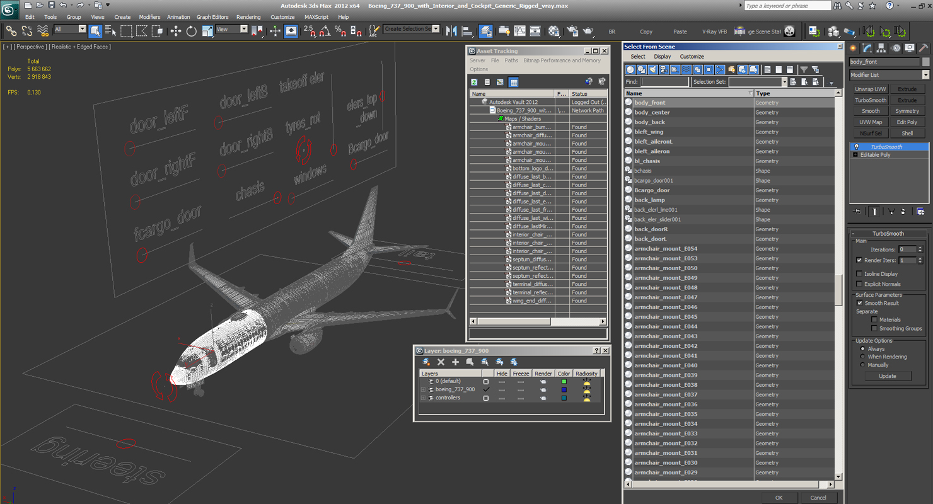933x504 pixels.
Task: Open Display menu in Select From Scene
Action: (662, 57)
